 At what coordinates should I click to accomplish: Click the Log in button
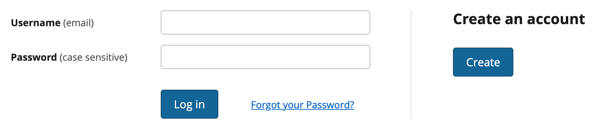click(190, 104)
